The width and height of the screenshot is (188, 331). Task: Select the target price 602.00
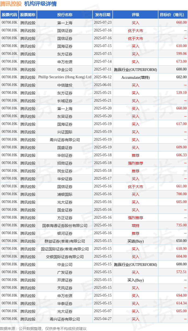[181, 77]
